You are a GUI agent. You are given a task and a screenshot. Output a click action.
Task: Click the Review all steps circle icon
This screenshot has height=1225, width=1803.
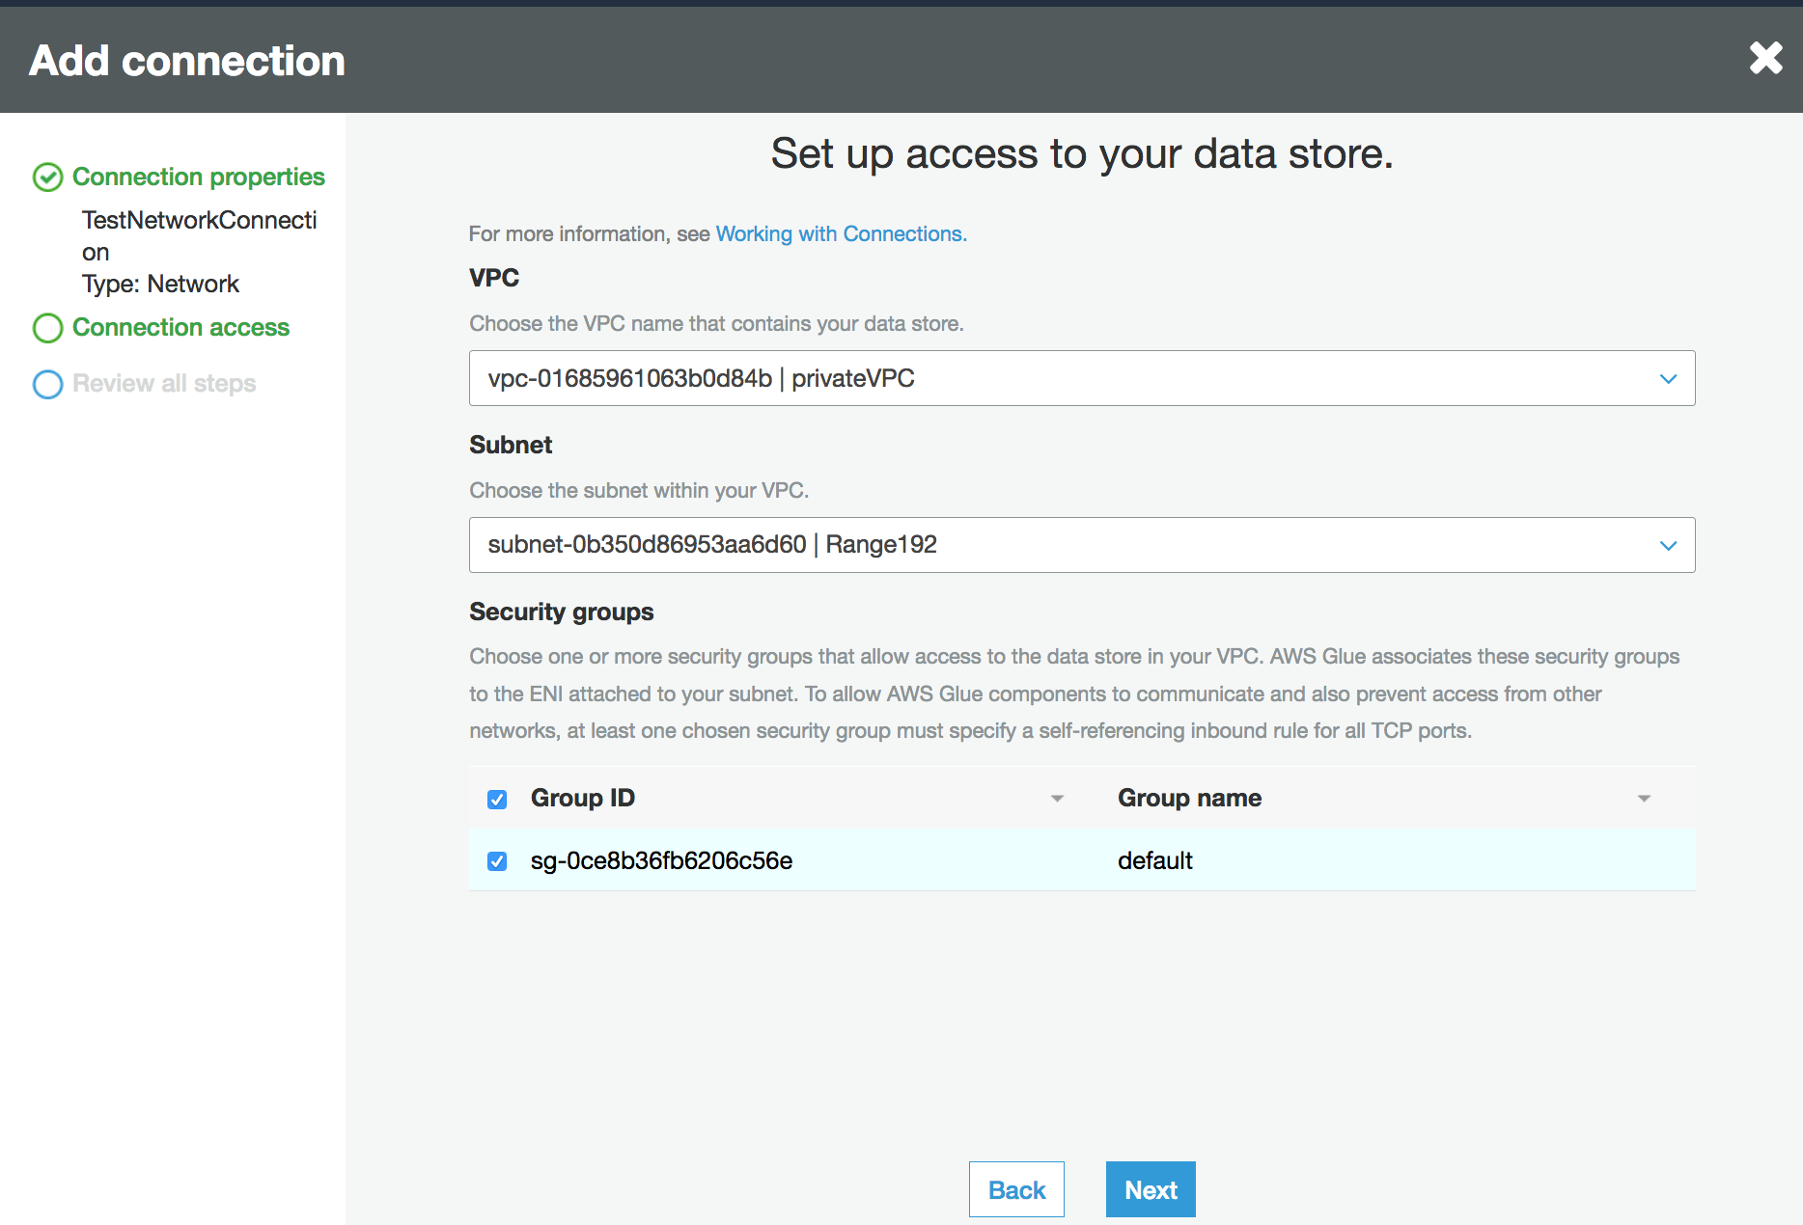coord(47,384)
